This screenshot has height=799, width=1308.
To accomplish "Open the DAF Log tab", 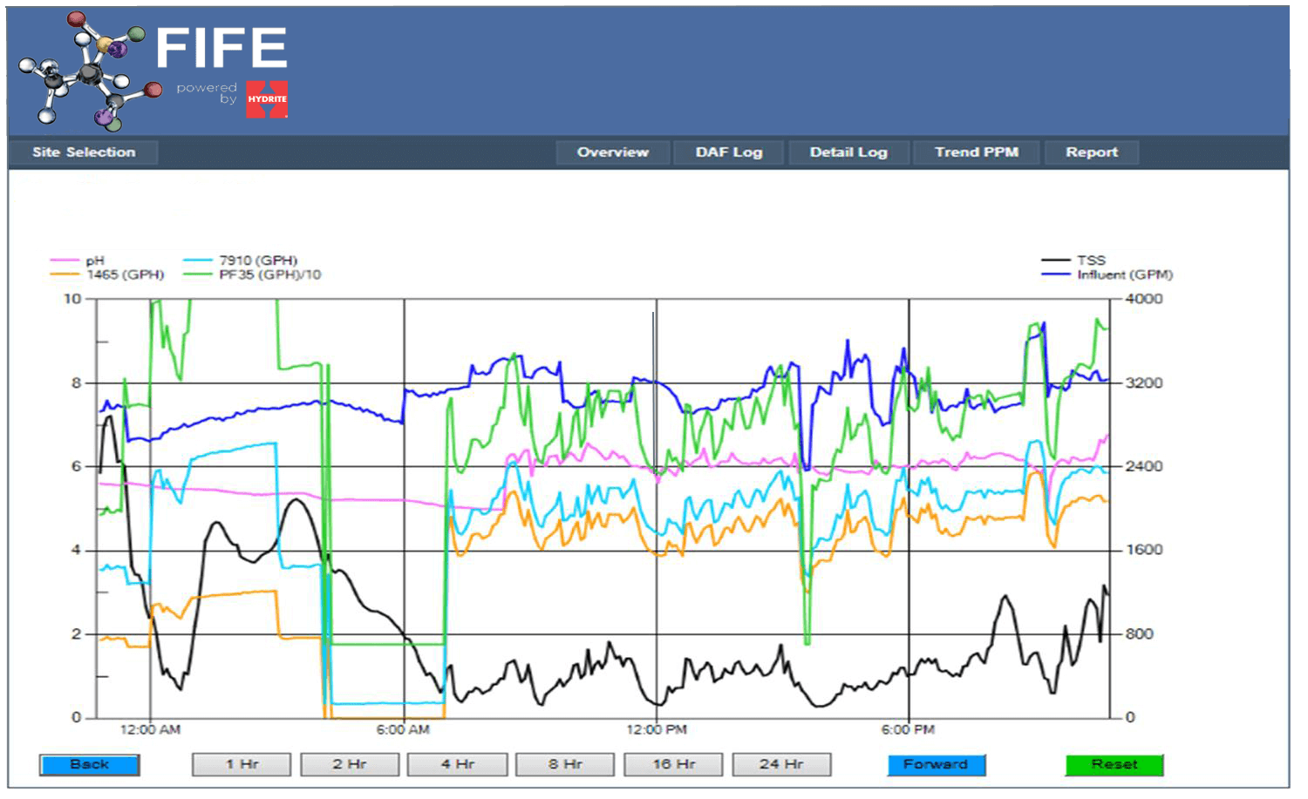I will (729, 152).
